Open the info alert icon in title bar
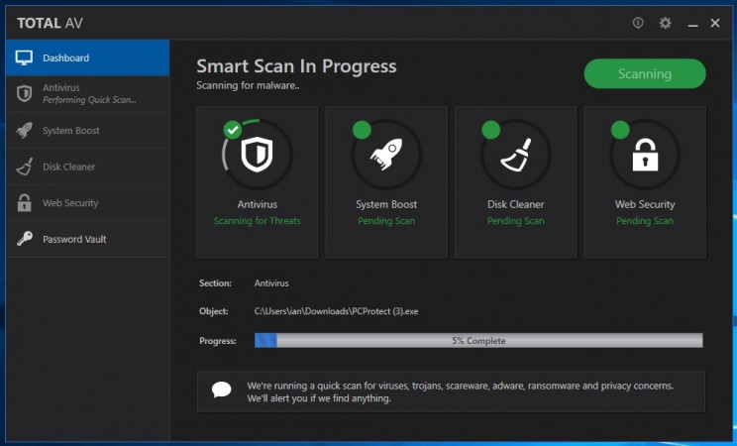The height and width of the screenshot is (446, 737). 638,23
